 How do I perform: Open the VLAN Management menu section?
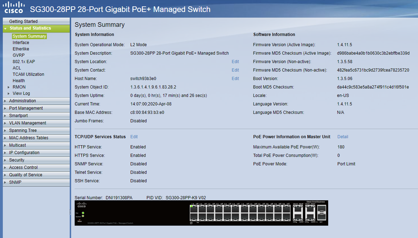[28, 123]
